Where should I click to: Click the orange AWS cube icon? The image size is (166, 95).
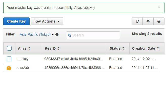(9, 68)
